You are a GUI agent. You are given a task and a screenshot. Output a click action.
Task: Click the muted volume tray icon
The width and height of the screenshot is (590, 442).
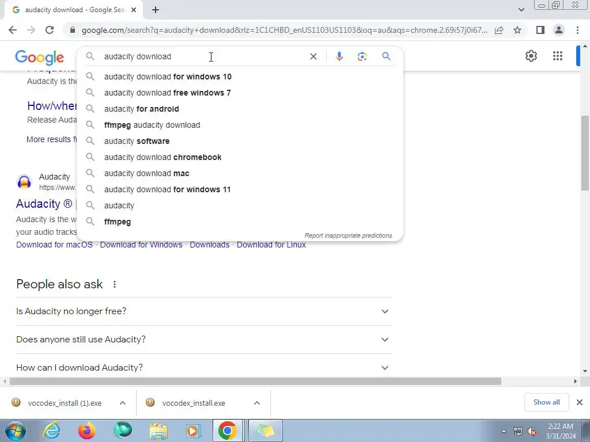532,432
